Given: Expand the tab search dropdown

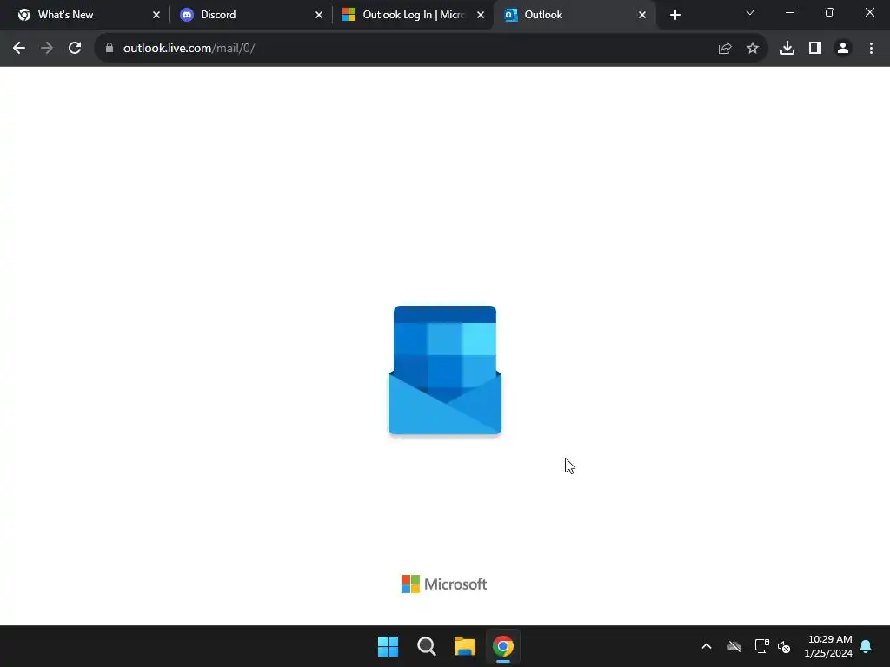Looking at the screenshot, I should (750, 12).
